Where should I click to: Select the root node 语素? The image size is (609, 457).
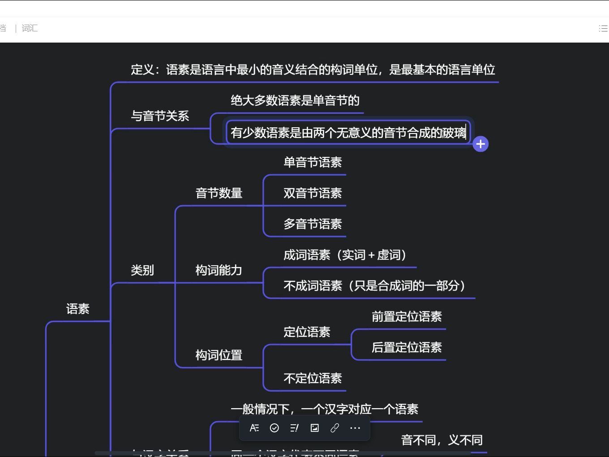78,309
